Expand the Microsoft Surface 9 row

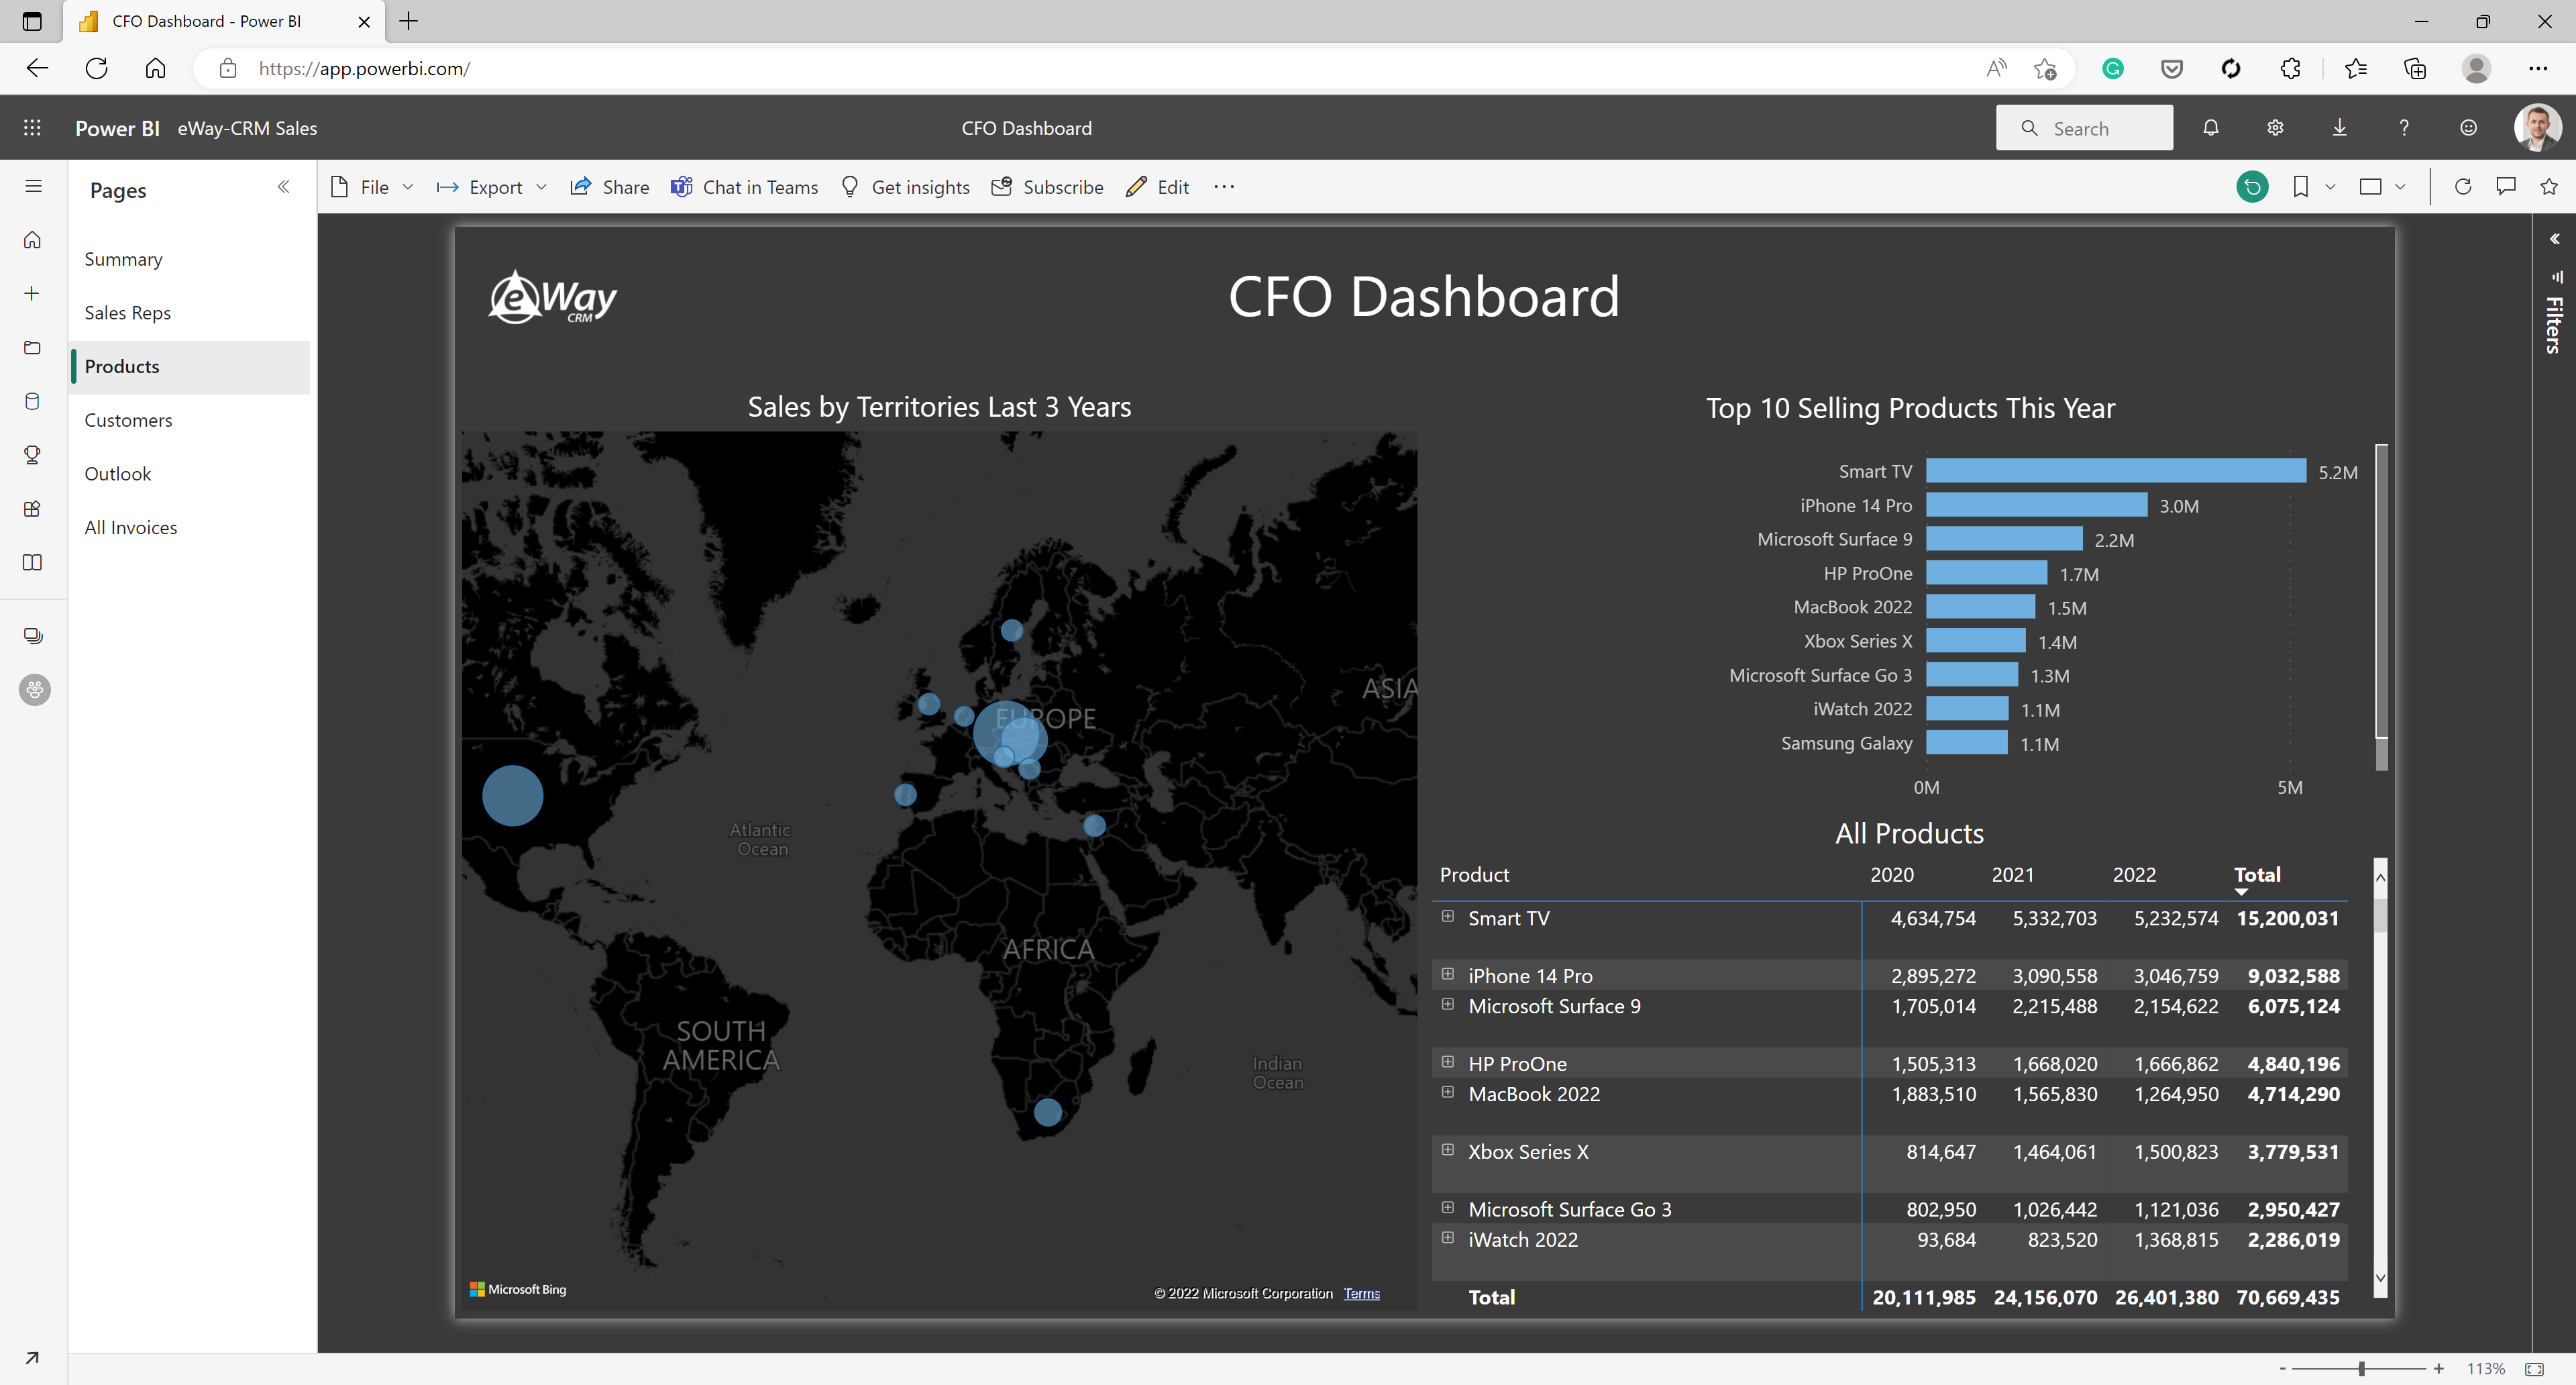pyautogui.click(x=1447, y=1004)
